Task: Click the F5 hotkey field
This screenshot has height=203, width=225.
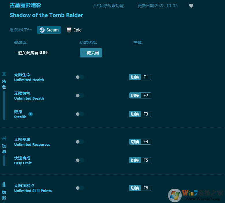Action: click(x=146, y=160)
